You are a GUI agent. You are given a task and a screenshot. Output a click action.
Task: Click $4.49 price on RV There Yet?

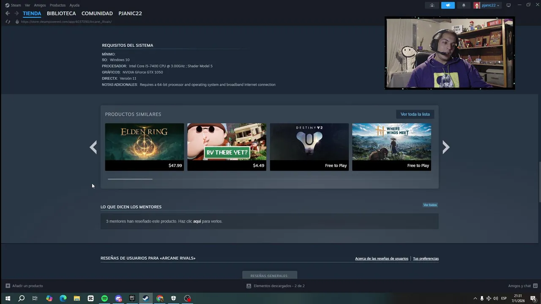click(x=259, y=166)
